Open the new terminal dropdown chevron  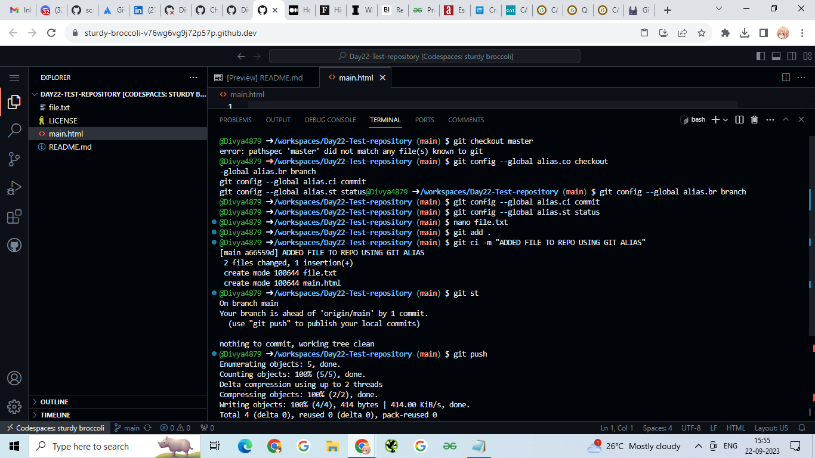pos(726,119)
